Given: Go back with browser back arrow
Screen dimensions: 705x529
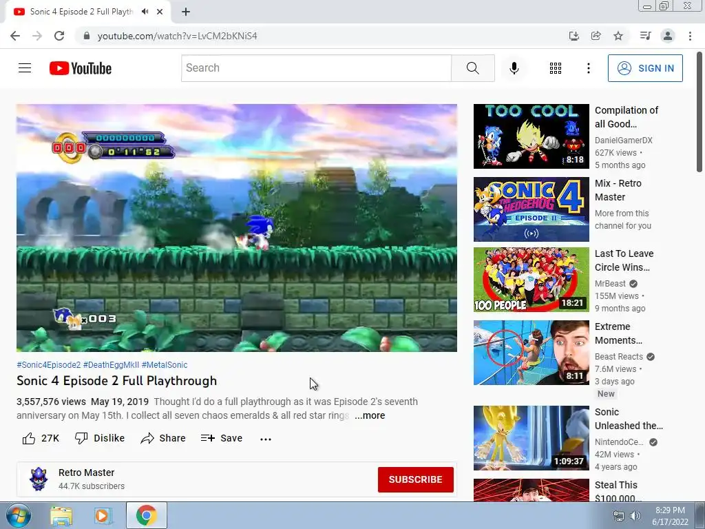Looking at the screenshot, I should (15, 36).
